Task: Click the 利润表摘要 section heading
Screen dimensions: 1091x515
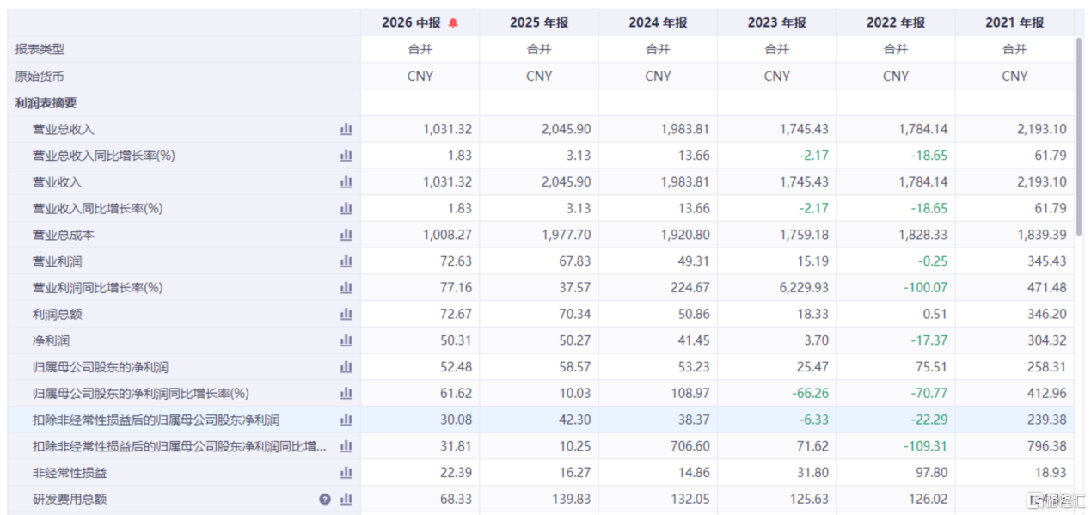Action: [x=46, y=102]
